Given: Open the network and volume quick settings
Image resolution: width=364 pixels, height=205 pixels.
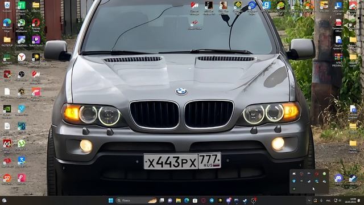Looking at the screenshot, I should tap(337, 200).
